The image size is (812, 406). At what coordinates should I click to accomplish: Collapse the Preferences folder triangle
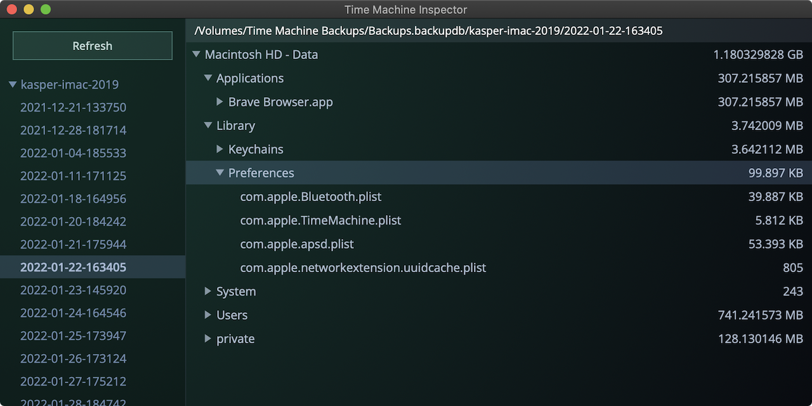(220, 173)
